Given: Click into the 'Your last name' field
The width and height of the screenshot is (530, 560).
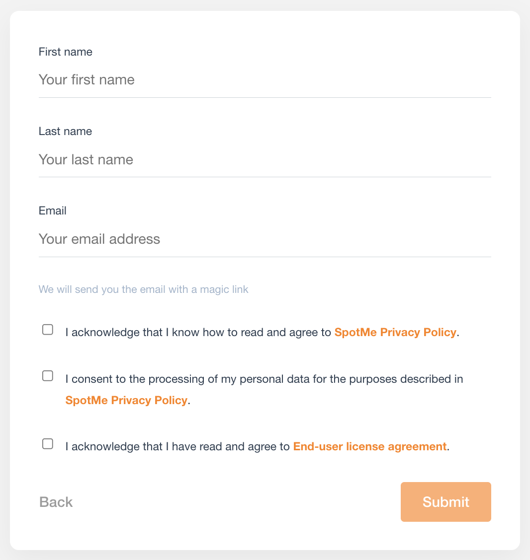Looking at the screenshot, I should 265,159.
